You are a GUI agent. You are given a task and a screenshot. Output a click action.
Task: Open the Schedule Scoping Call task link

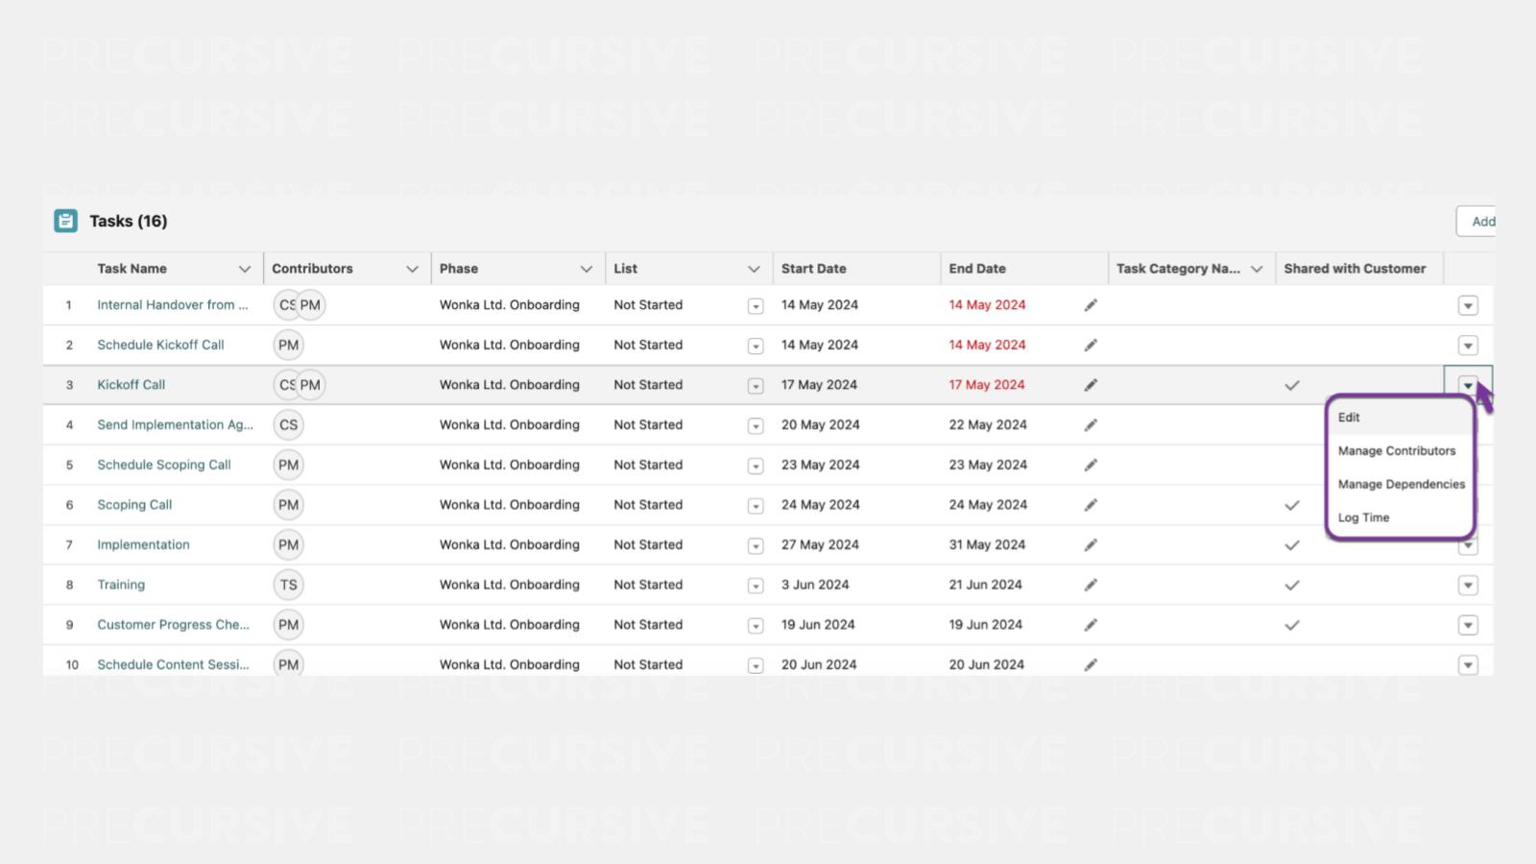point(164,465)
